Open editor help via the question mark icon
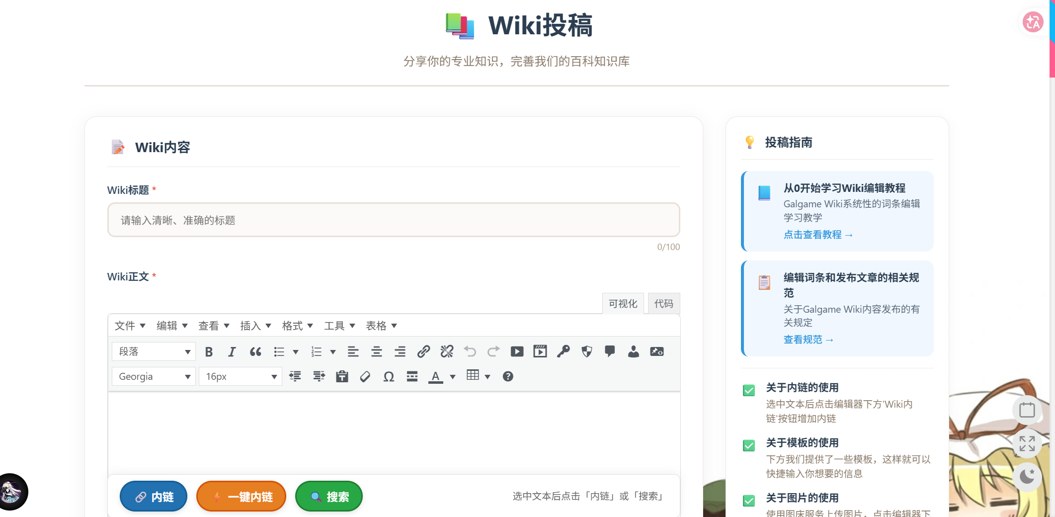 508,377
